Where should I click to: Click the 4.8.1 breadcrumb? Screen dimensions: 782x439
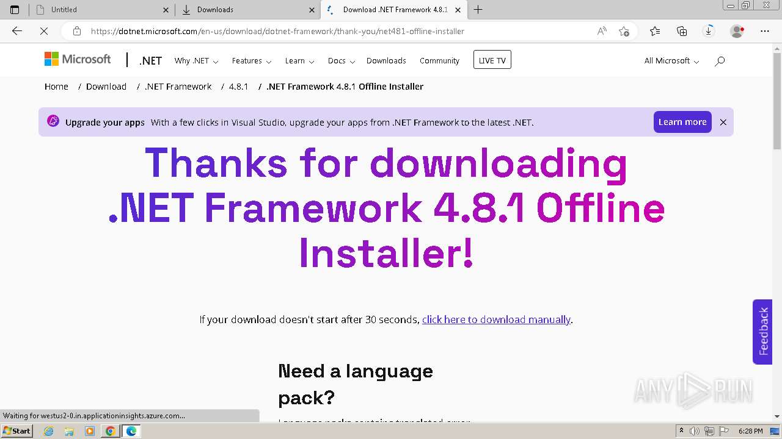point(238,87)
